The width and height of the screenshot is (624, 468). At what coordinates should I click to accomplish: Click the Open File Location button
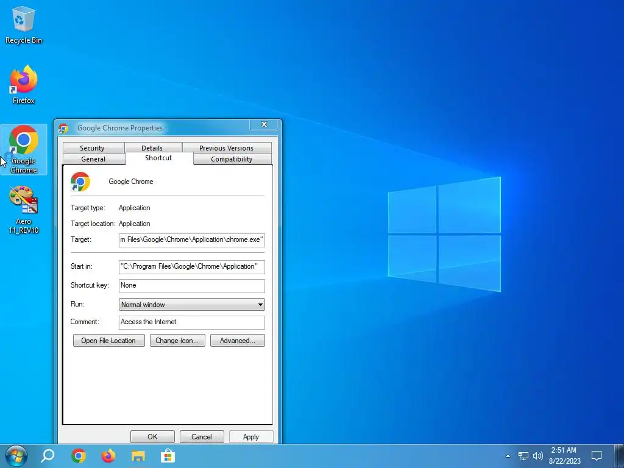coord(108,341)
